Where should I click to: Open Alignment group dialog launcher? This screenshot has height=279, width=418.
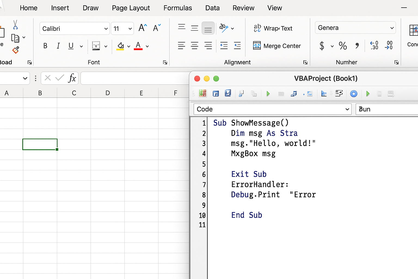(305, 62)
